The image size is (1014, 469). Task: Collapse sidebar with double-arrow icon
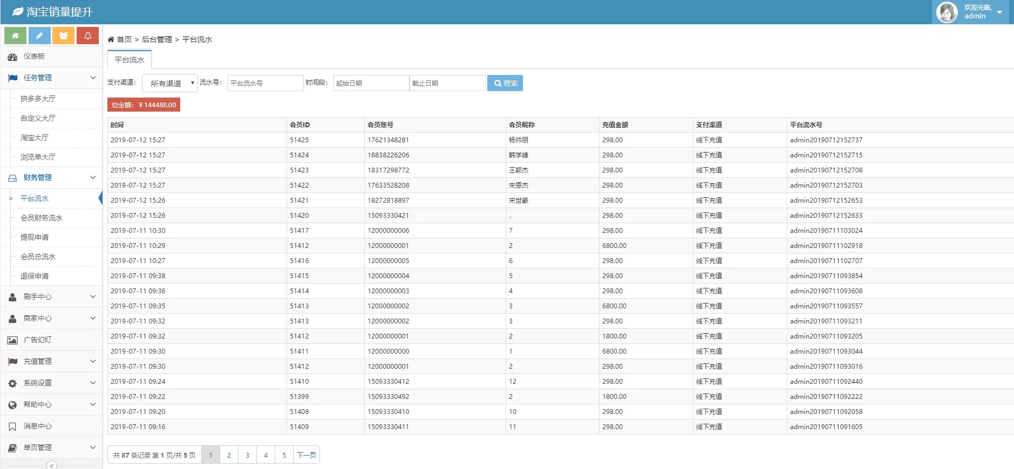coord(52,465)
